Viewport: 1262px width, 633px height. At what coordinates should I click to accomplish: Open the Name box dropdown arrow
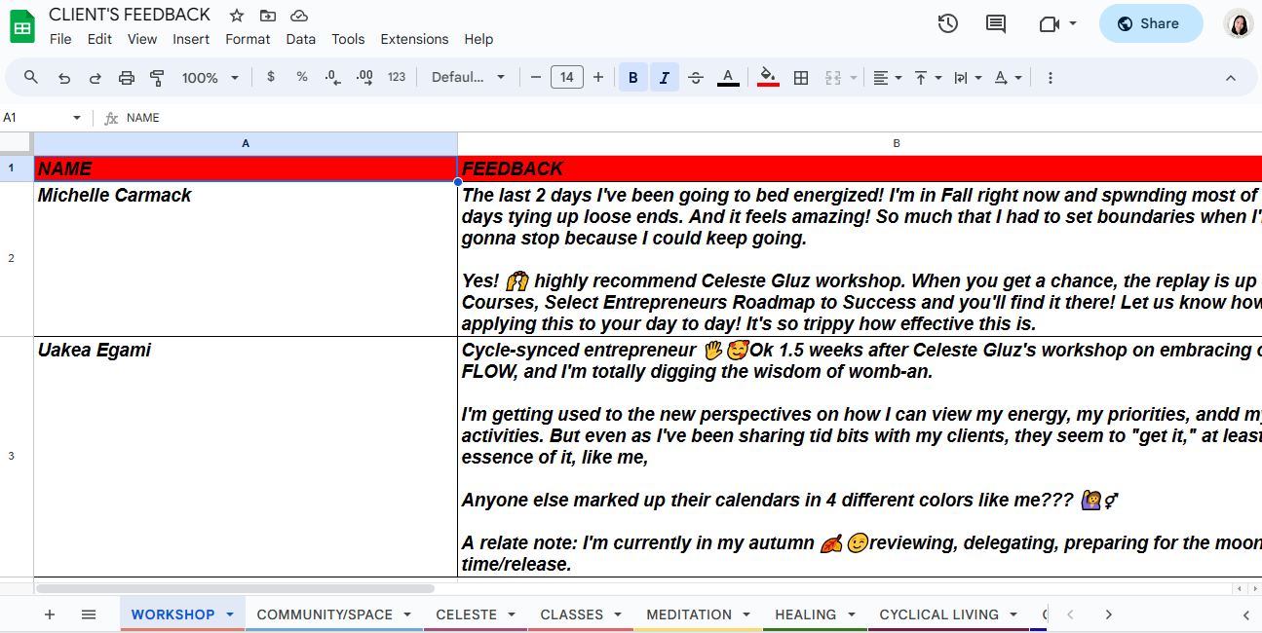[x=77, y=118]
